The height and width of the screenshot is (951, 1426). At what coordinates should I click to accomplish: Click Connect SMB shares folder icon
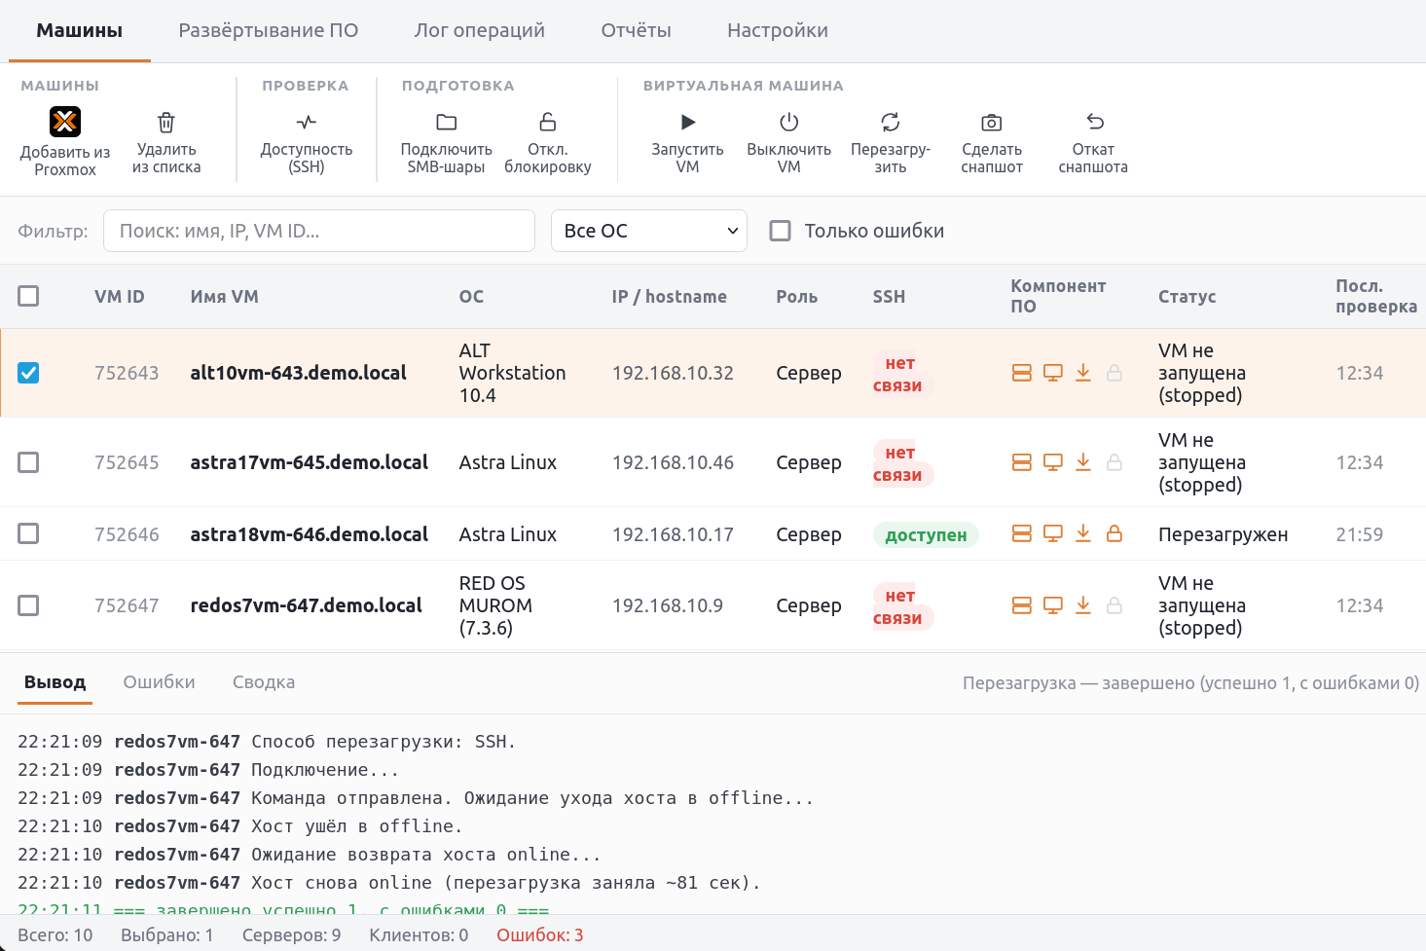pos(447,122)
